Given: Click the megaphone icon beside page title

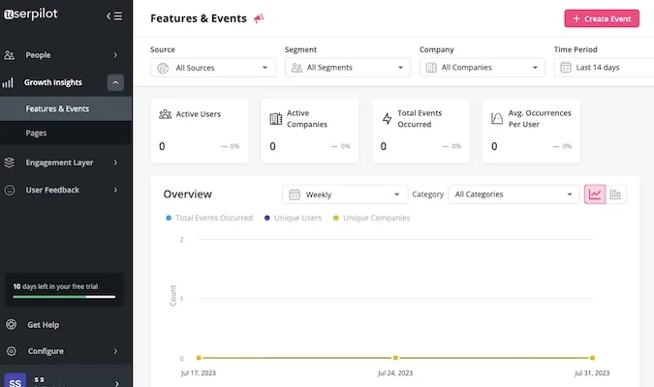Looking at the screenshot, I should pyautogui.click(x=259, y=18).
